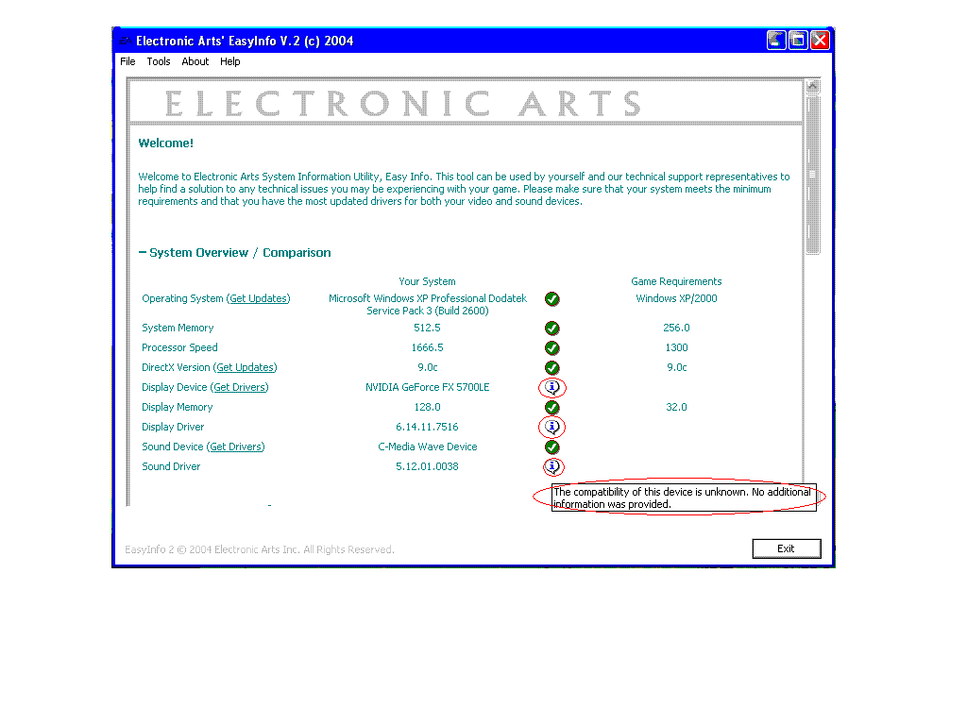Follow the Get Drivers link for Display Device

[x=240, y=388]
